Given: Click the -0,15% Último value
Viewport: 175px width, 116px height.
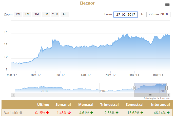Looking at the screenshot, I should point(40,113).
